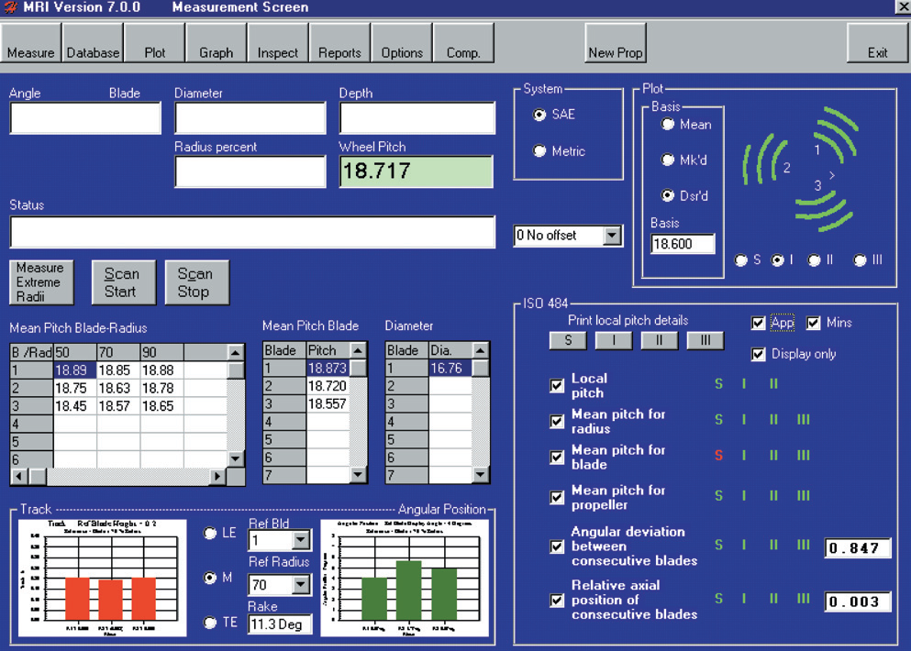911x651 pixels.
Task: Click scroll-down arrow in Diameter table
Action: [x=481, y=474]
